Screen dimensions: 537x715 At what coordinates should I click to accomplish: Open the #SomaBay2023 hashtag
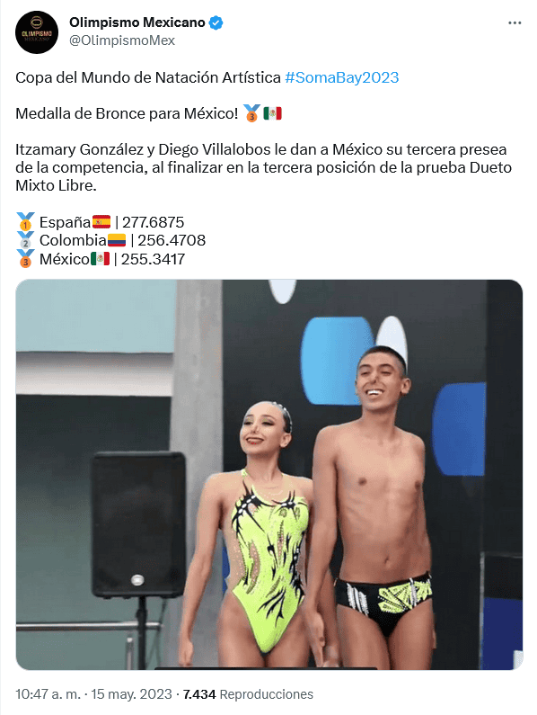click(341, 77)
